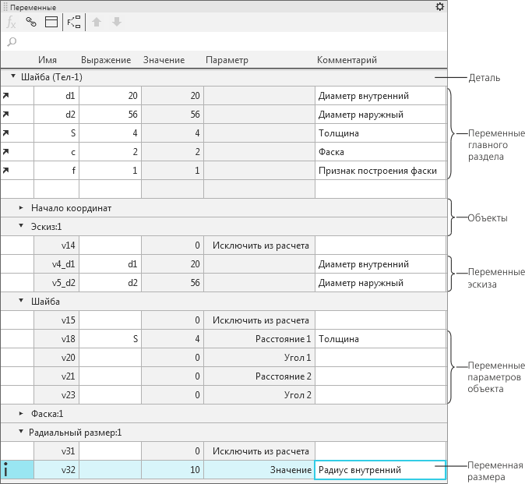Click the table window layout icon

[51, 23]
